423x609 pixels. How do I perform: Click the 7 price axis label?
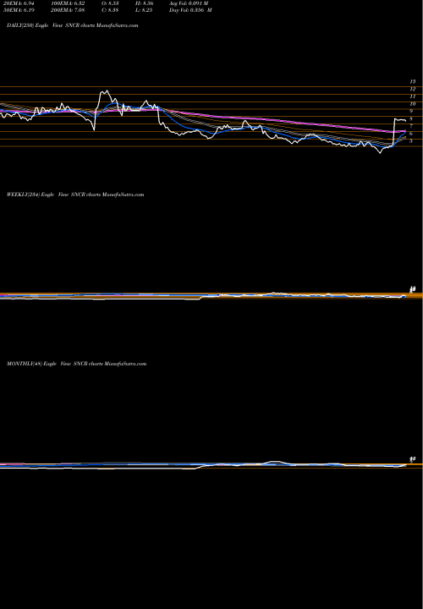[411, 126]
